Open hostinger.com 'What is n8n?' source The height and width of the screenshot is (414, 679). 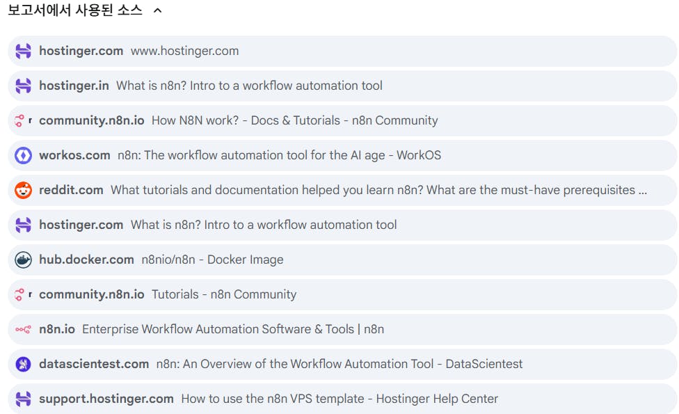click(264, 225)
